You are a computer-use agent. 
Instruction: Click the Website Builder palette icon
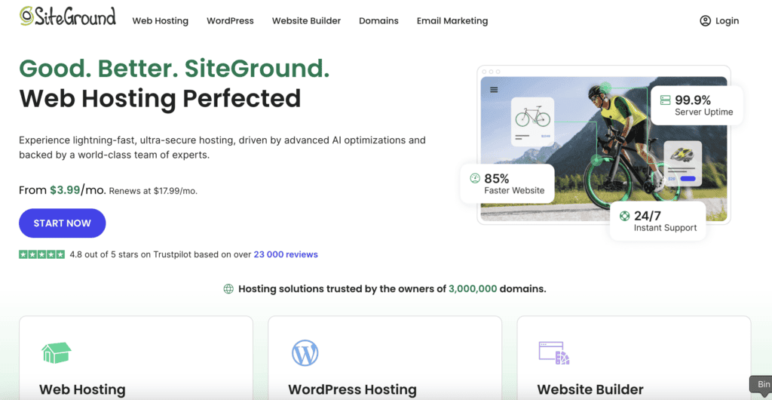[554, 352]
